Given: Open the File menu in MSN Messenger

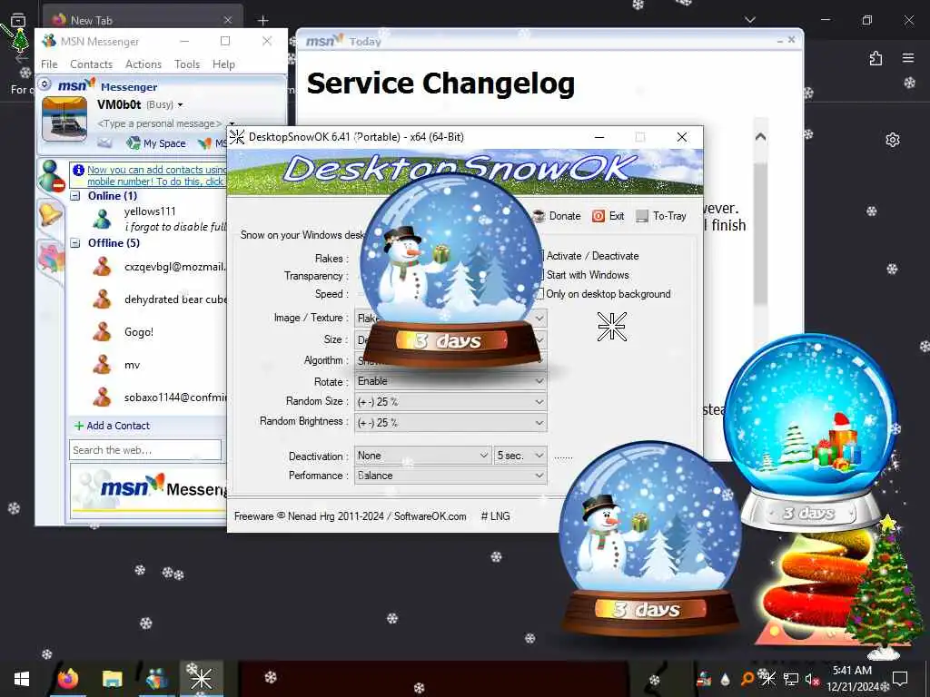Looking at the screenshot, I should 49,64.
